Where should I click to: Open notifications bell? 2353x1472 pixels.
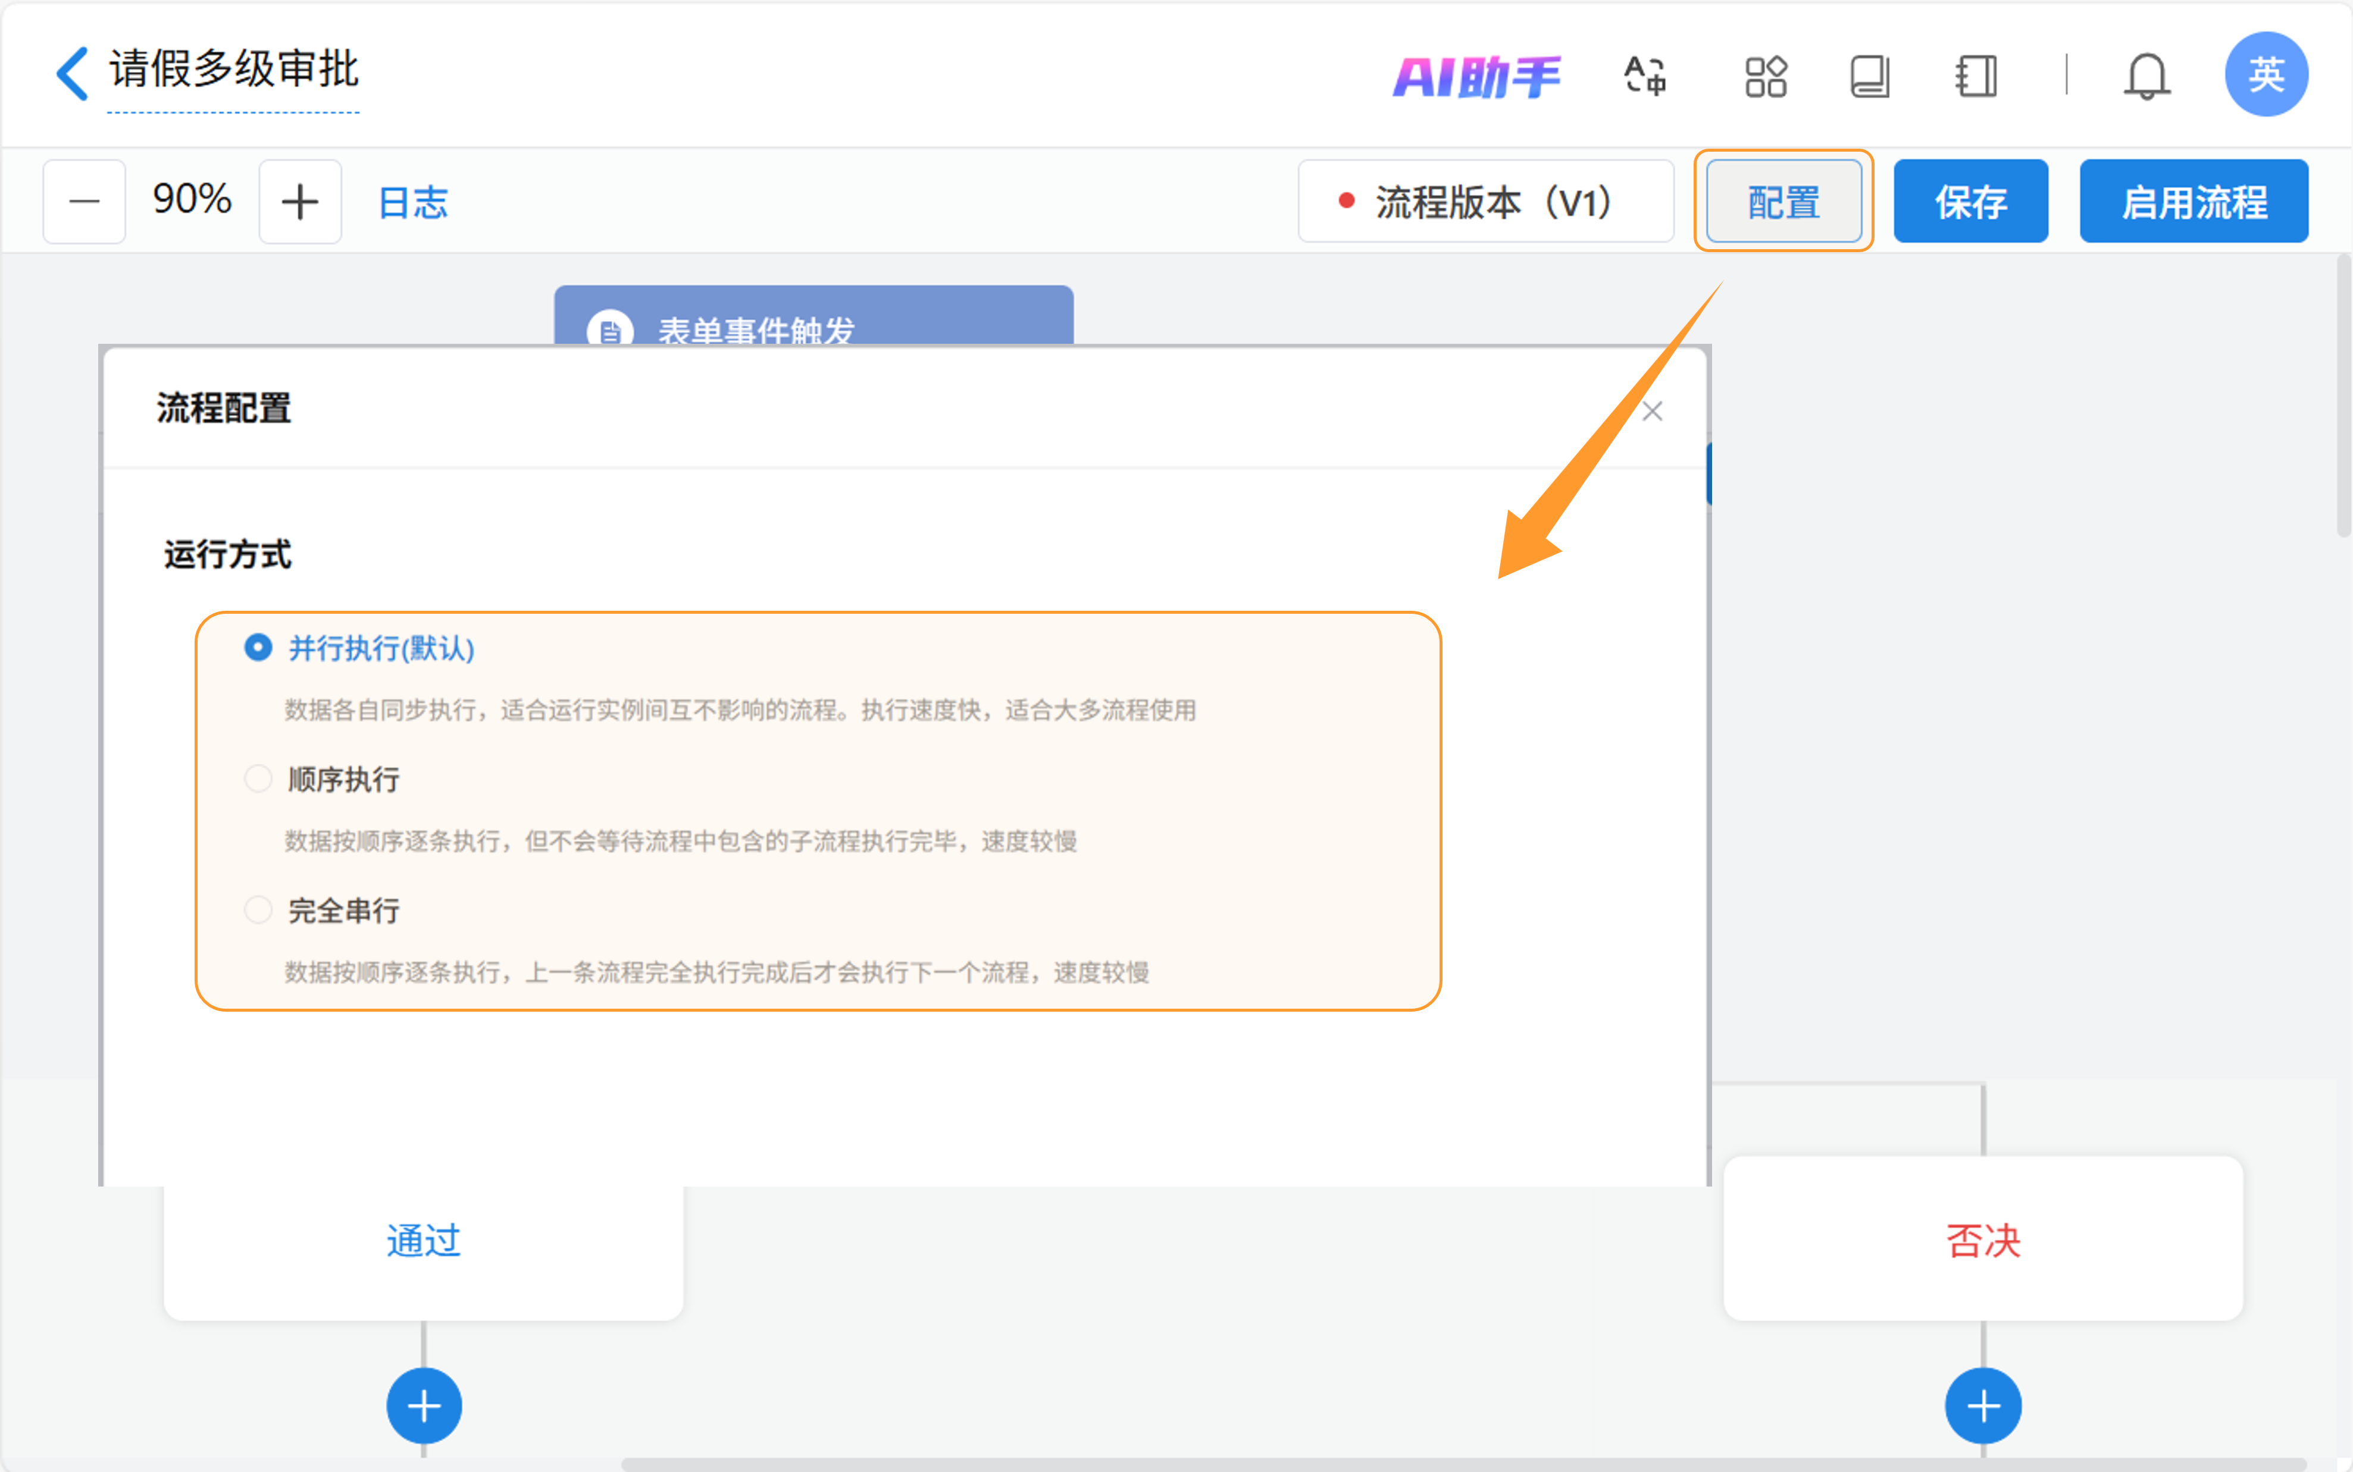tap(2145, 76)
